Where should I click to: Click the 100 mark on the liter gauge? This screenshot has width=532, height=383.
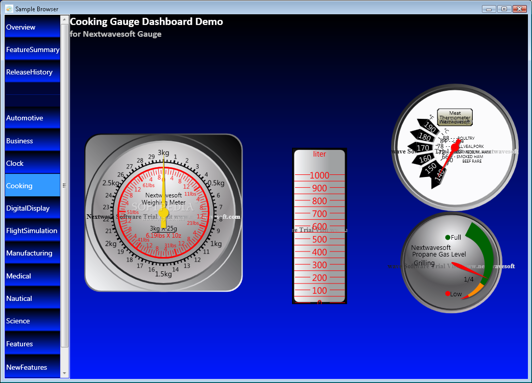[x=319, y=291]
